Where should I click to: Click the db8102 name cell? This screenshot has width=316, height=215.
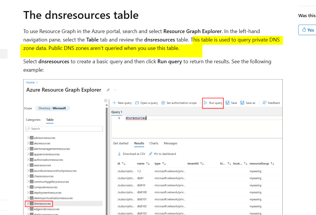click(142, 206)
